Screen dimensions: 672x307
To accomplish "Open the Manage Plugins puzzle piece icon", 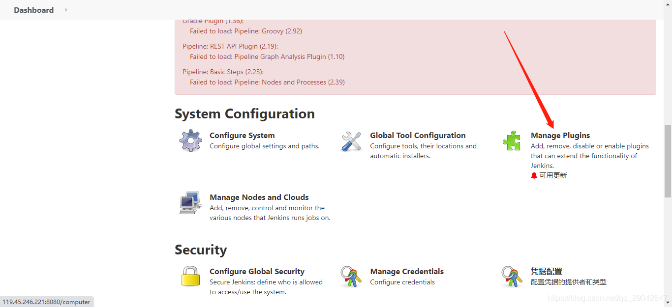I will [512, 140].
